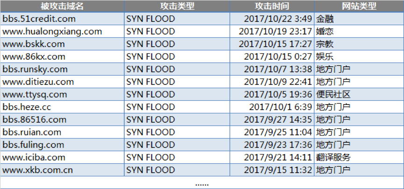Select the bbs.86516.com domain cell
This screenshot has height=189, width=404.
tap(62, 120)
